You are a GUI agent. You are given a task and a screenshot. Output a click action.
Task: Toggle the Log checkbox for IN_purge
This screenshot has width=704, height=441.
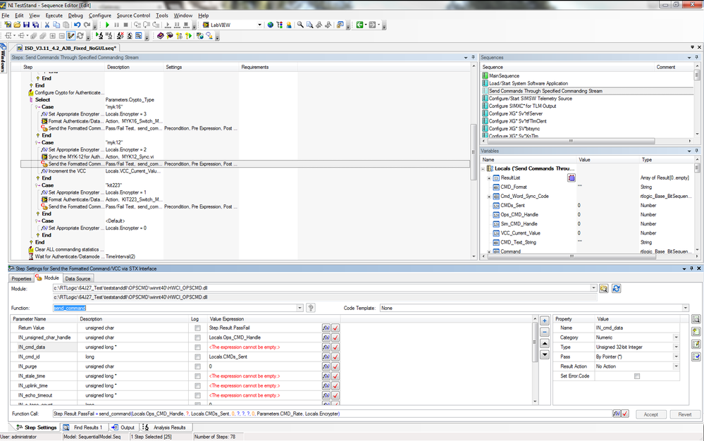[197, 366]
